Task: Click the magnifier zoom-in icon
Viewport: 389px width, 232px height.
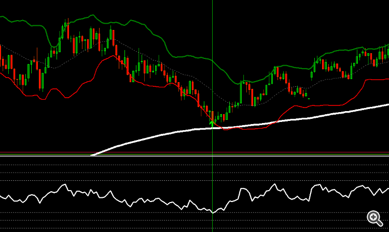Action: click(x=374, y=218)
